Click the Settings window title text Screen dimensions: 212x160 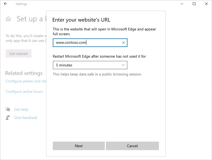[21, 4]
